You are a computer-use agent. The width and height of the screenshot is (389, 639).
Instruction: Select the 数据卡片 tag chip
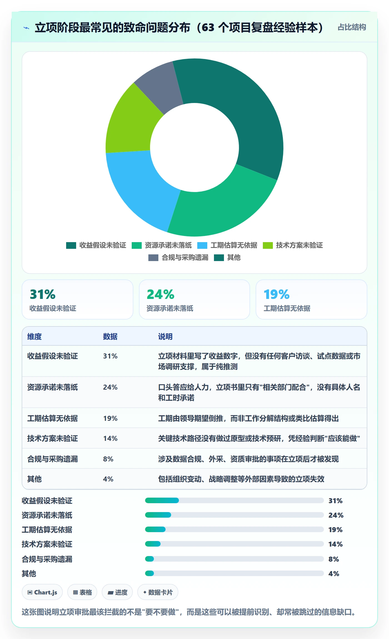158,592
